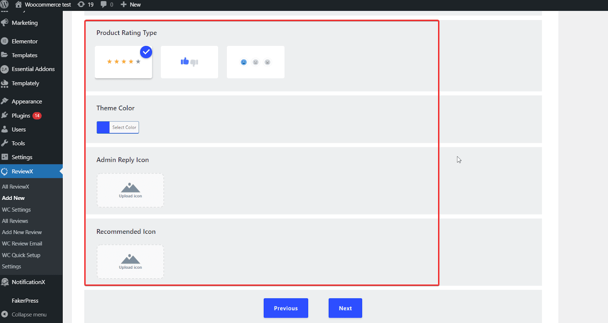Upload an Admin Reply icon
This screenshot has width=608, height=323.
click(130, 190)
